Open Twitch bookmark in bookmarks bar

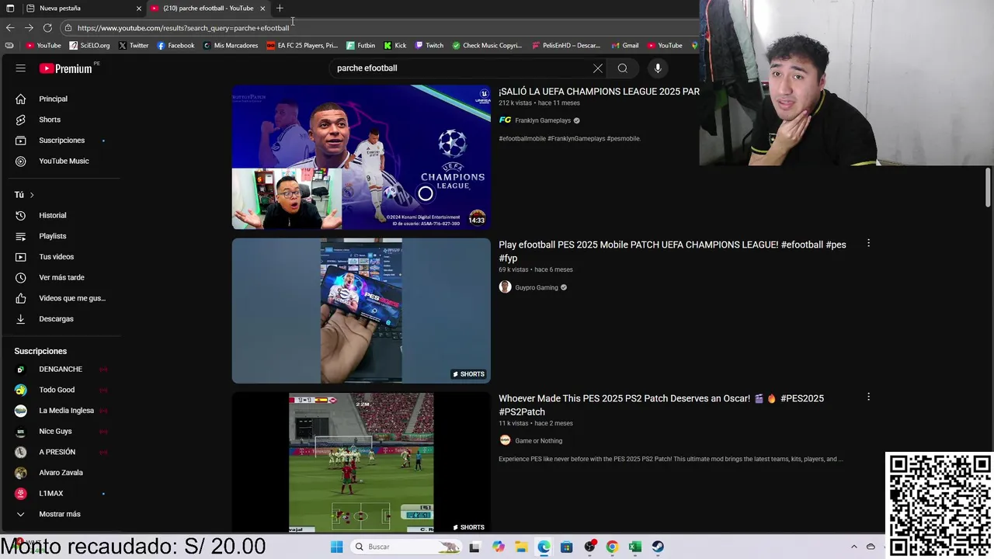429,45
